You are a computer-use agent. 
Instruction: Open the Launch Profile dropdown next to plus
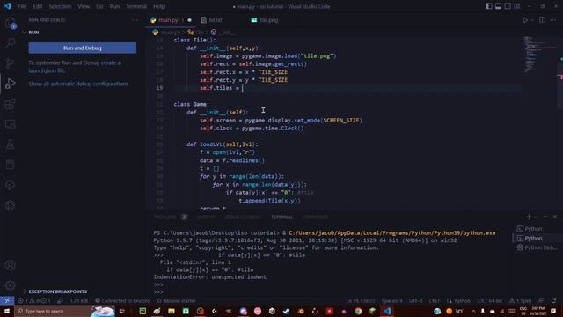(536, 217)
